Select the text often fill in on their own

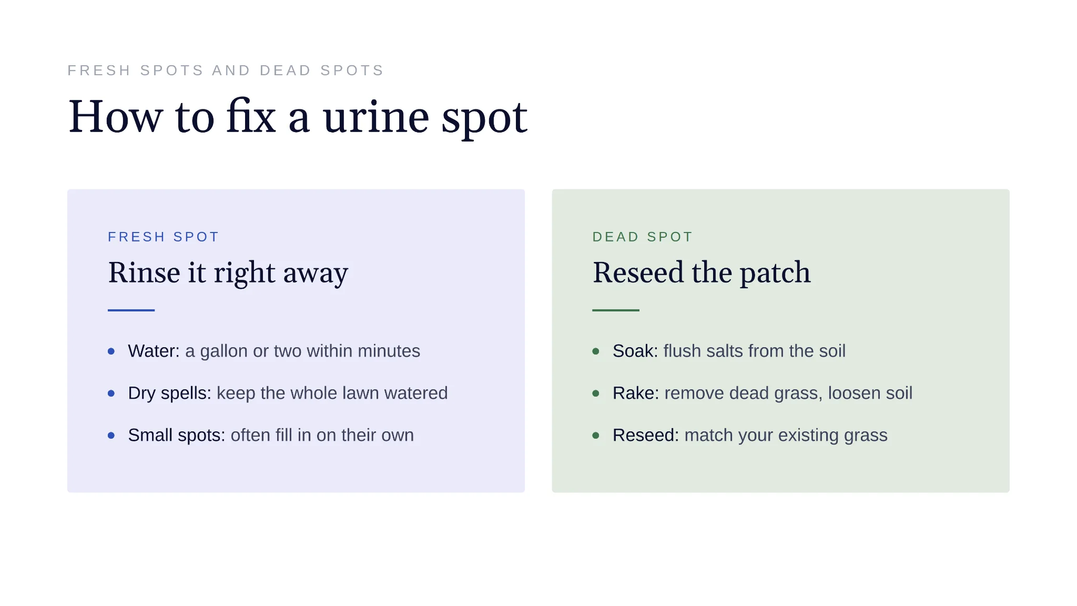(x=322, y=435)
